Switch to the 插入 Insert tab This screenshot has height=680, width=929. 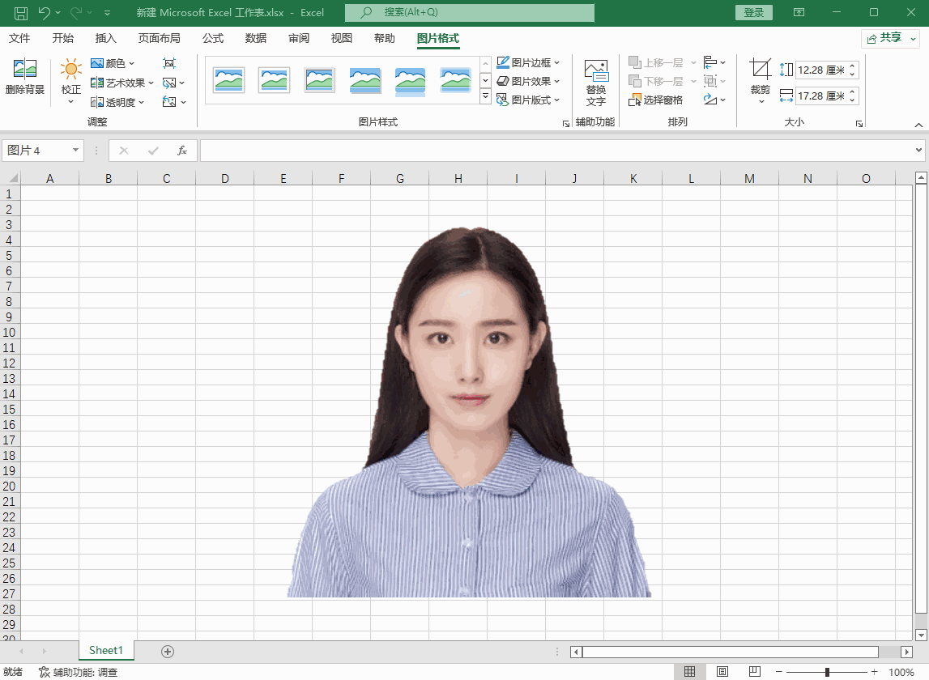coord(106,39)
